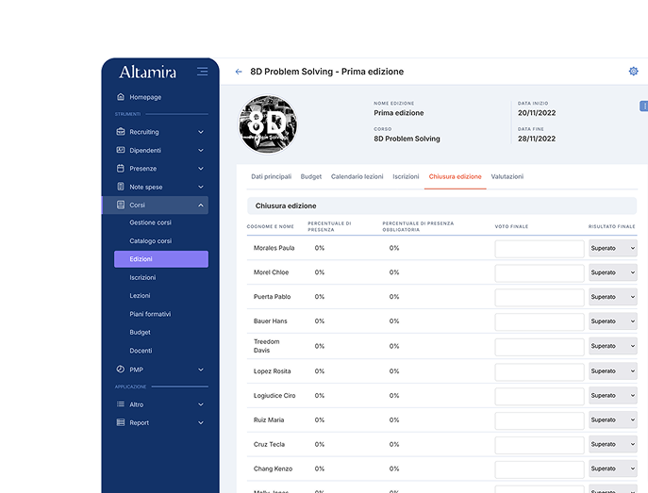Image resolution: width=648 pixels, height=493 pixels.
Task: Collapse the Corsi menu chevron
Action: (201, 205)
